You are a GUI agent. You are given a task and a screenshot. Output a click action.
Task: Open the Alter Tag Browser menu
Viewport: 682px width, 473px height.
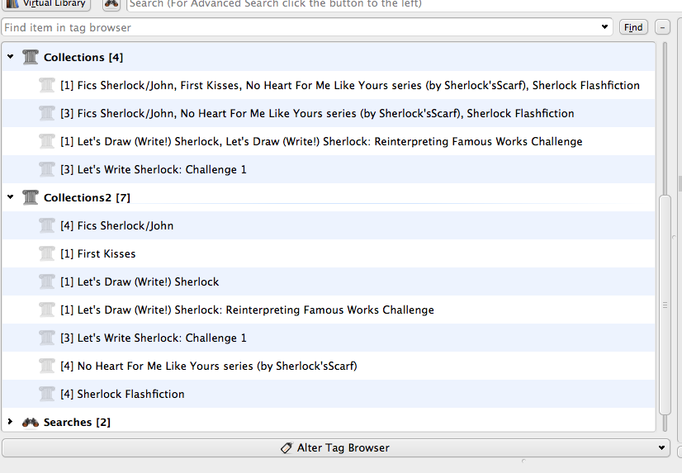(662, 447)
